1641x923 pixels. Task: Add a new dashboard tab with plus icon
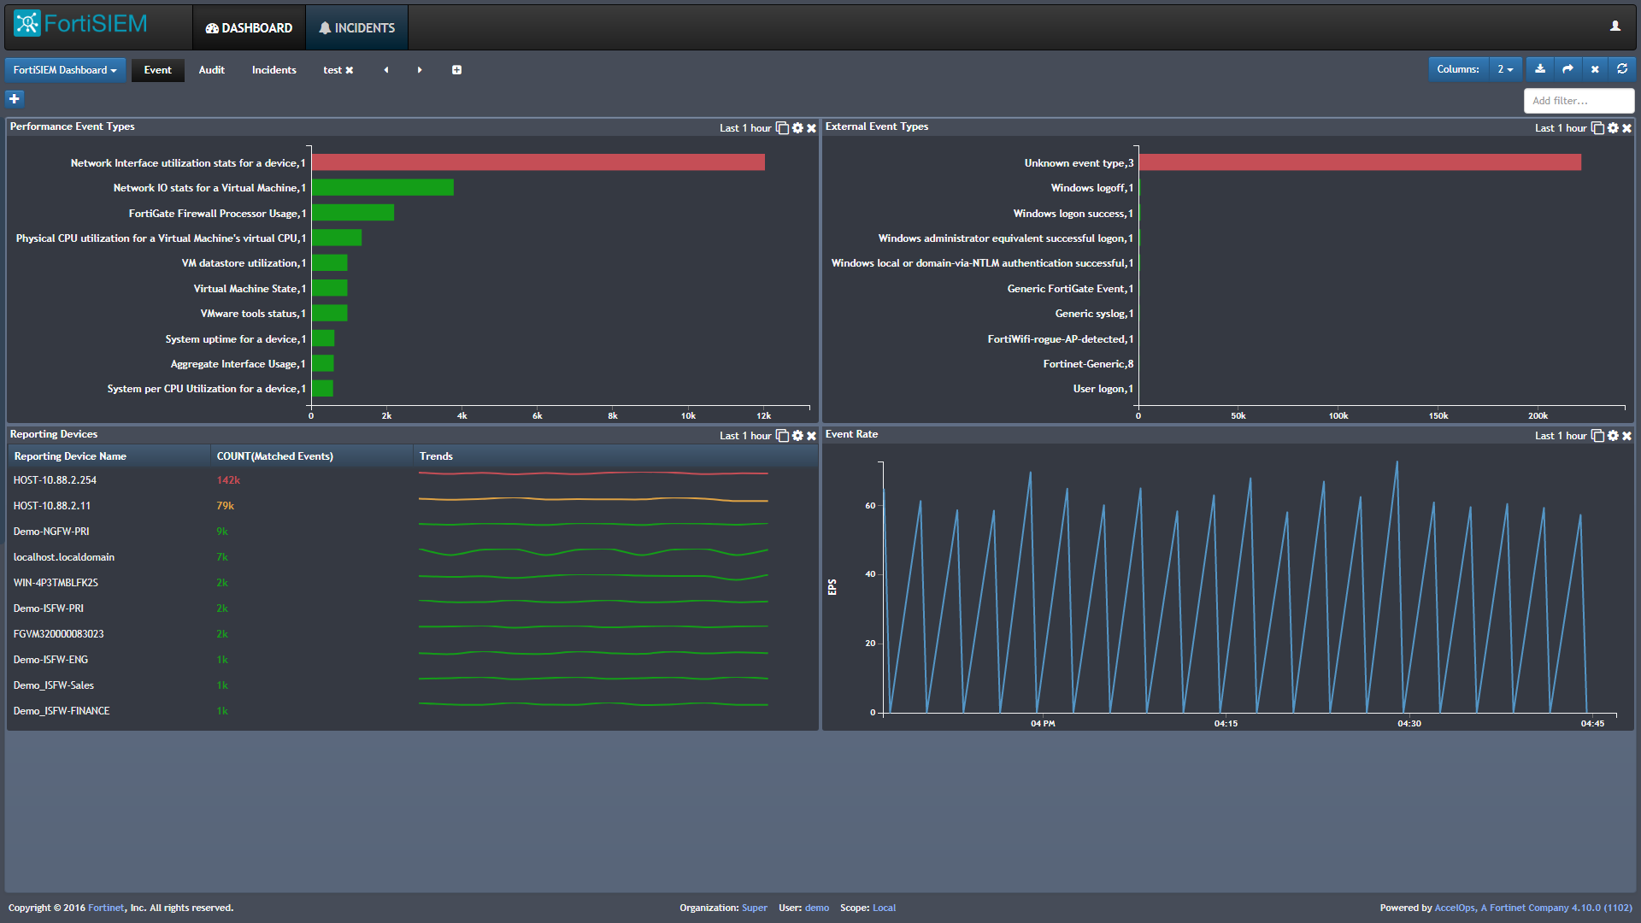pyautogui.click(x=456, y=70)
